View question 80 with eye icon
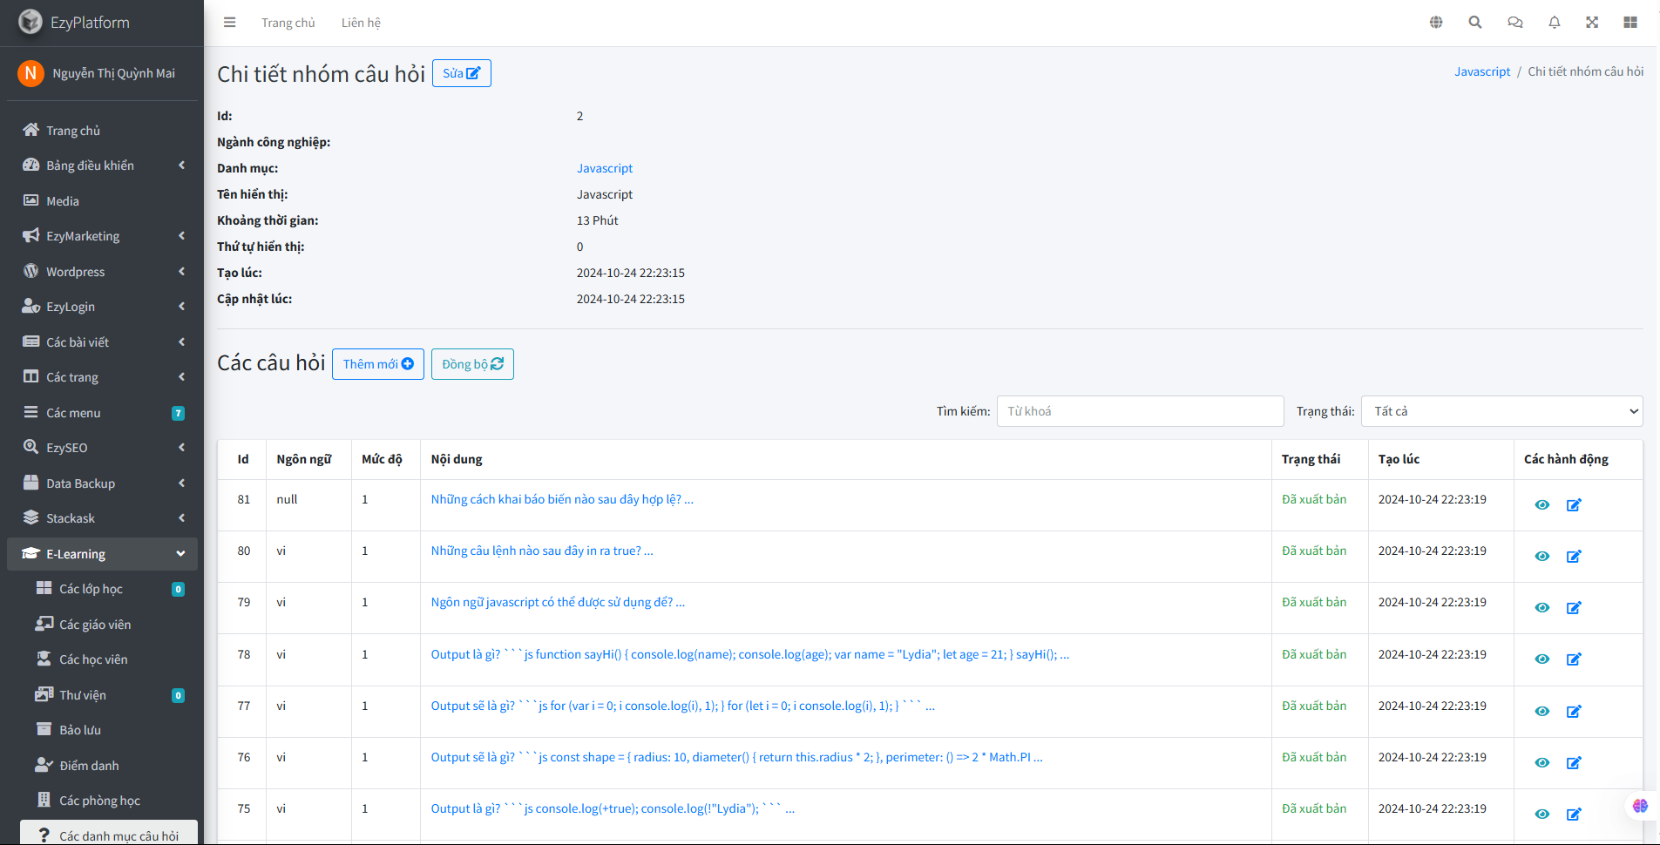This screenshot has height=845, width=1660. (1542, 557)
